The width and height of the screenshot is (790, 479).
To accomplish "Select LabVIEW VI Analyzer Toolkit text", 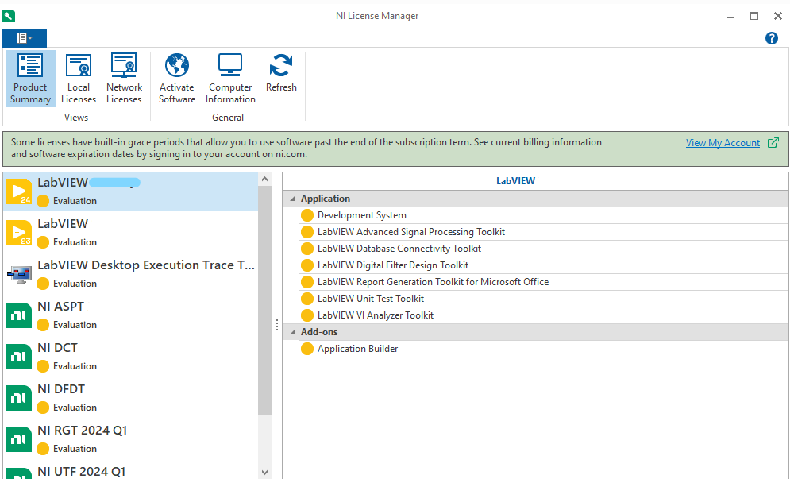I will point(376,315).
